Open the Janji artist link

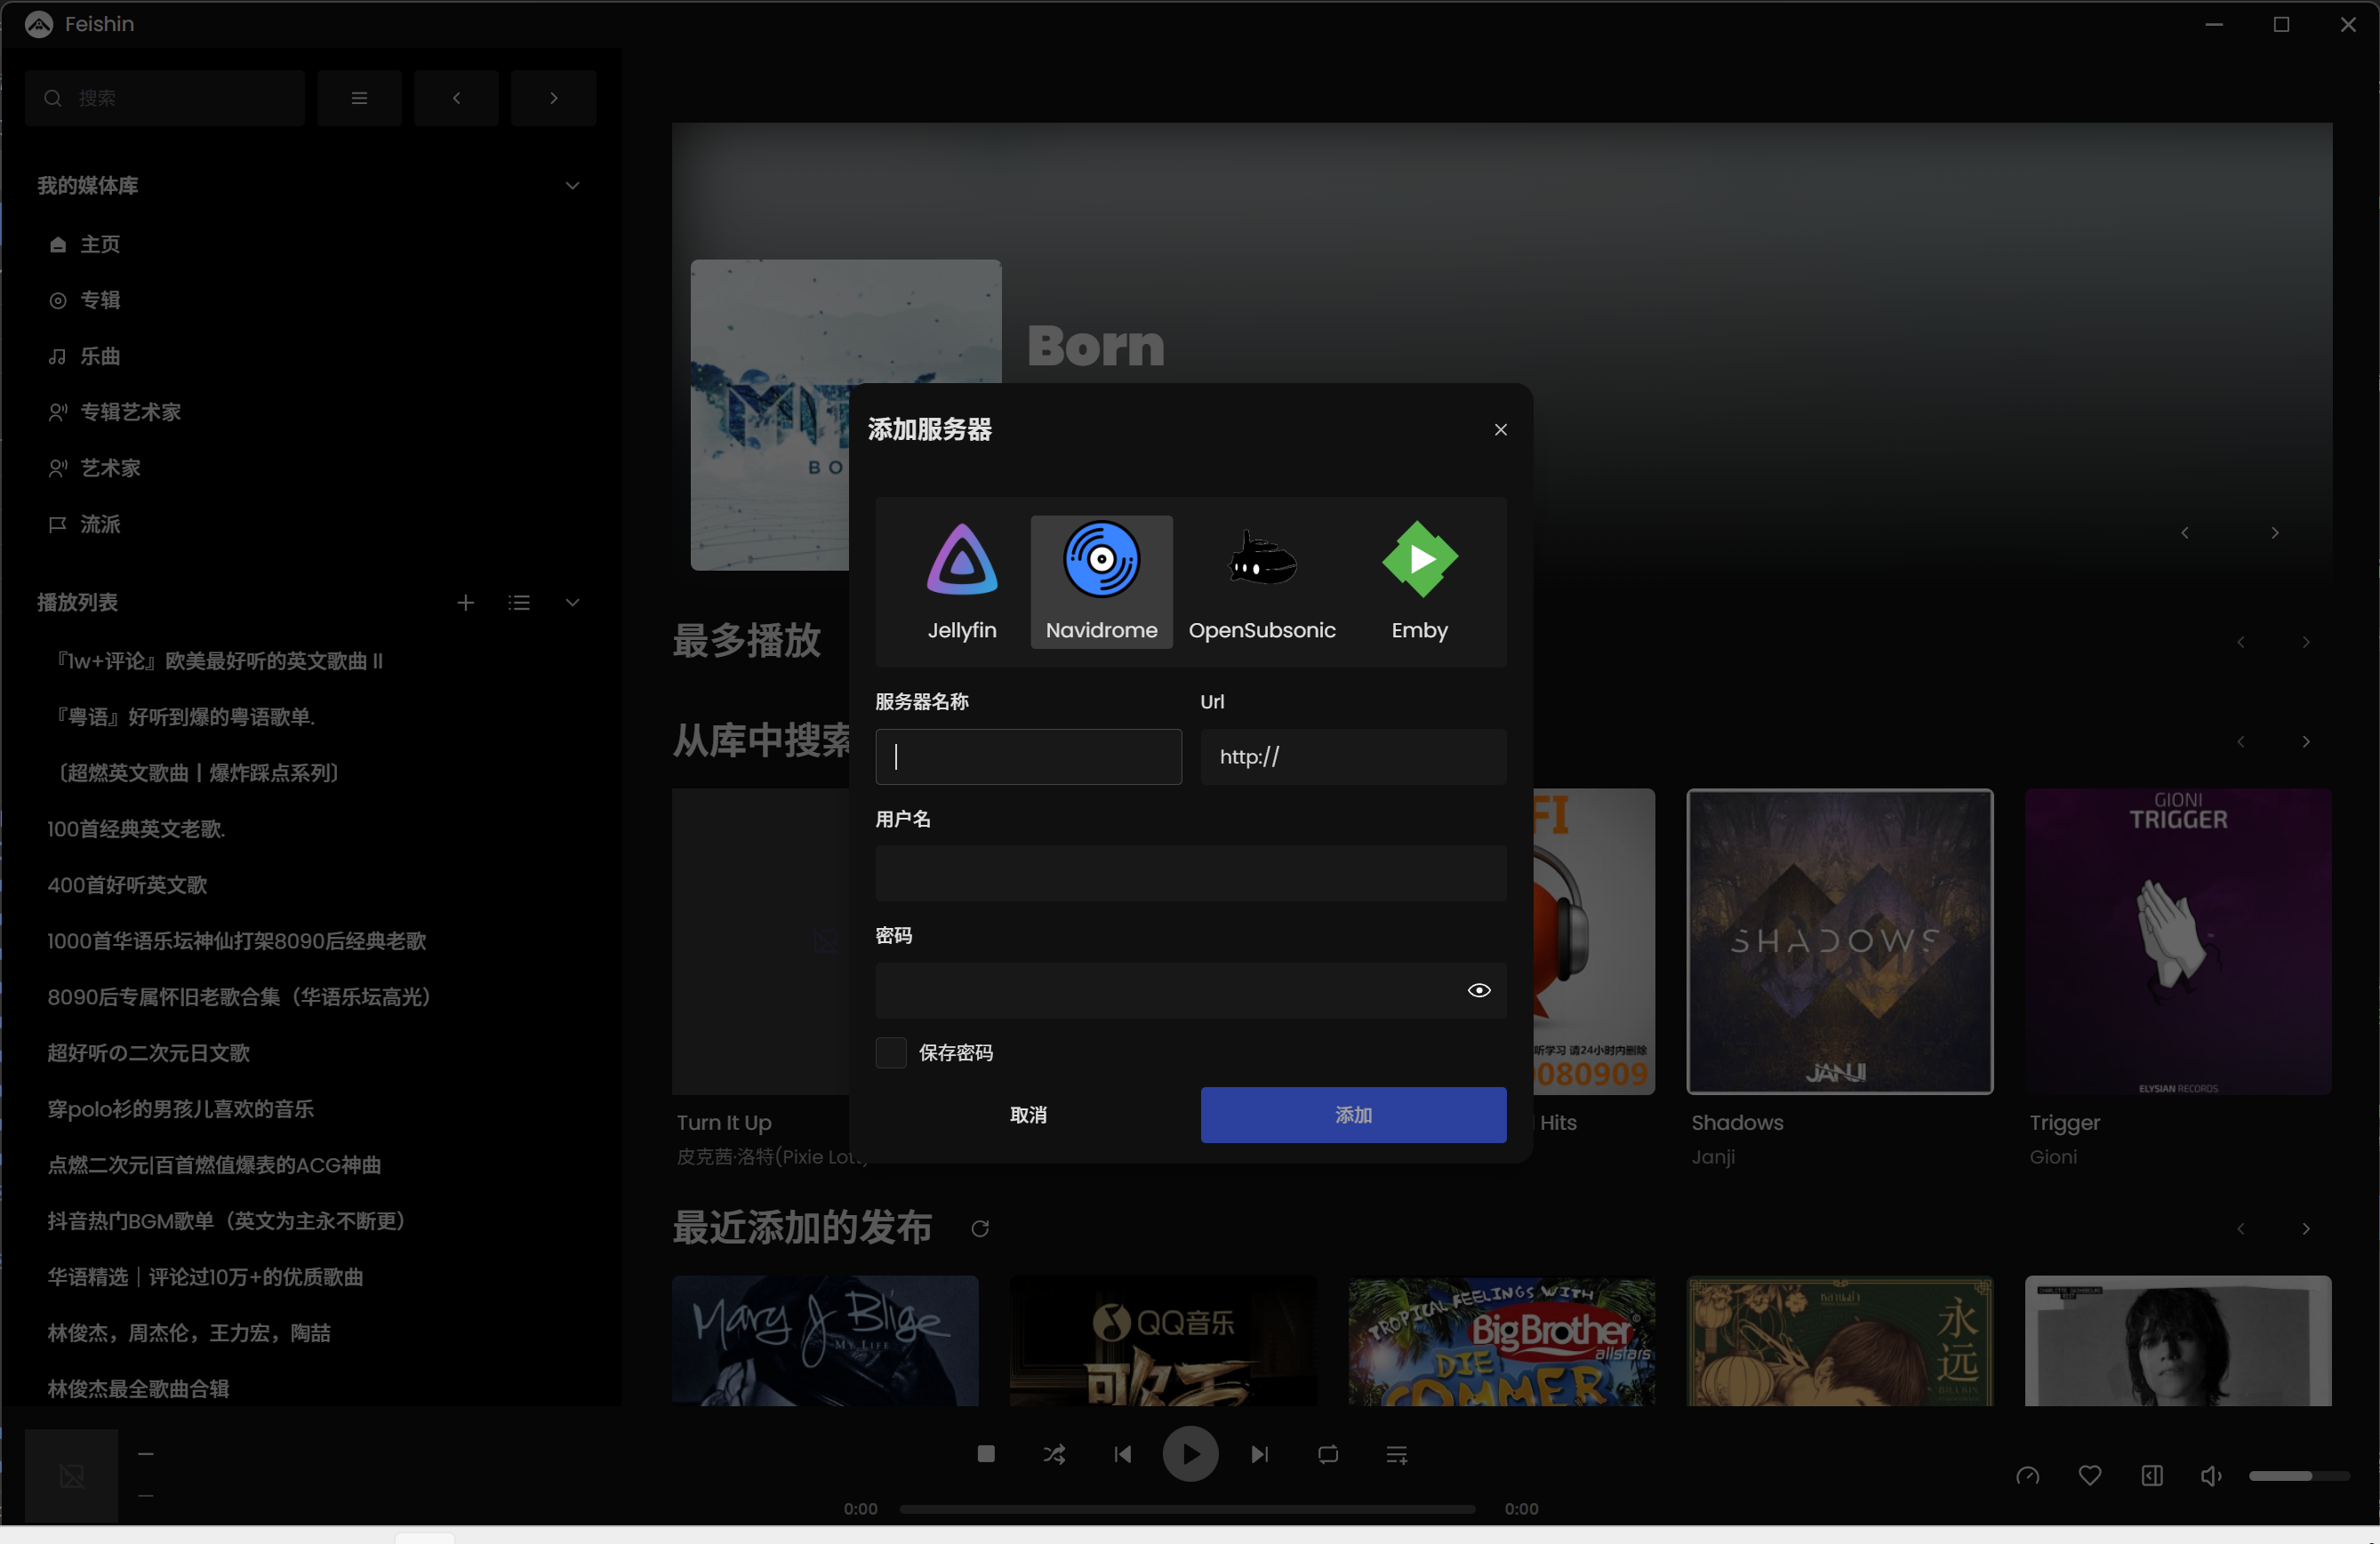(1712, 1157)
